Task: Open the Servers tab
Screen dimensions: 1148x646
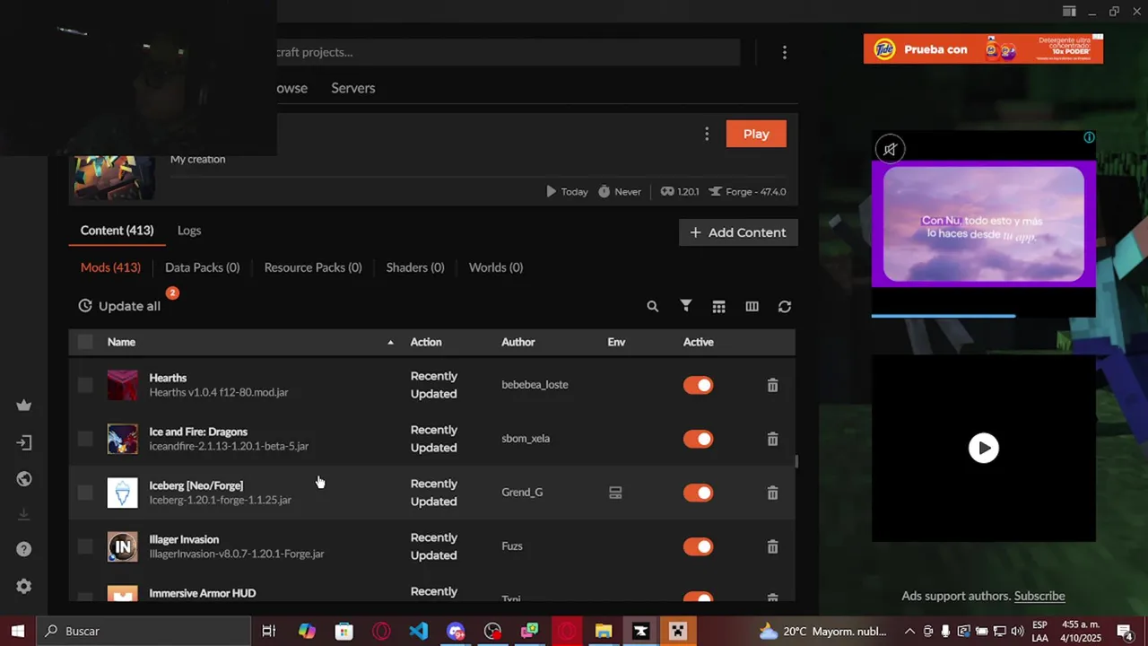Action: pyautogui.click(x=353, y=88)
